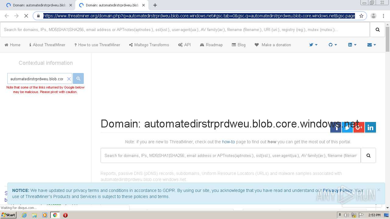This screenshot has width=390, height=219.
Task: Share page on Facebook
Action: click(336, 127)
